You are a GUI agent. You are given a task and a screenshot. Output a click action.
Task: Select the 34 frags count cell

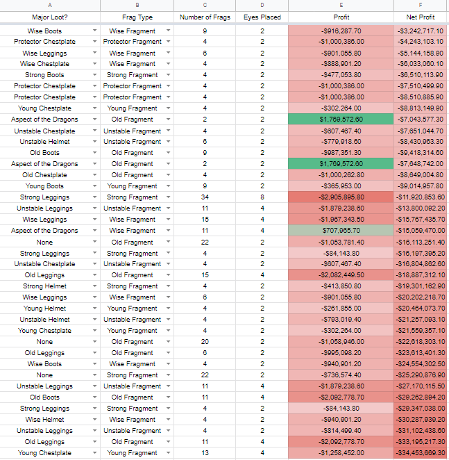[x=205, y=197]
